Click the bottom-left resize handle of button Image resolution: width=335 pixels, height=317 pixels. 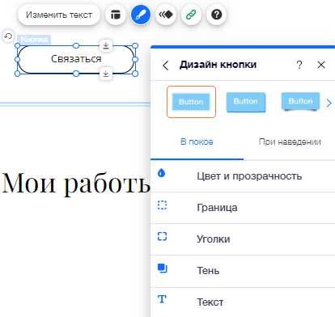point(17,74)
